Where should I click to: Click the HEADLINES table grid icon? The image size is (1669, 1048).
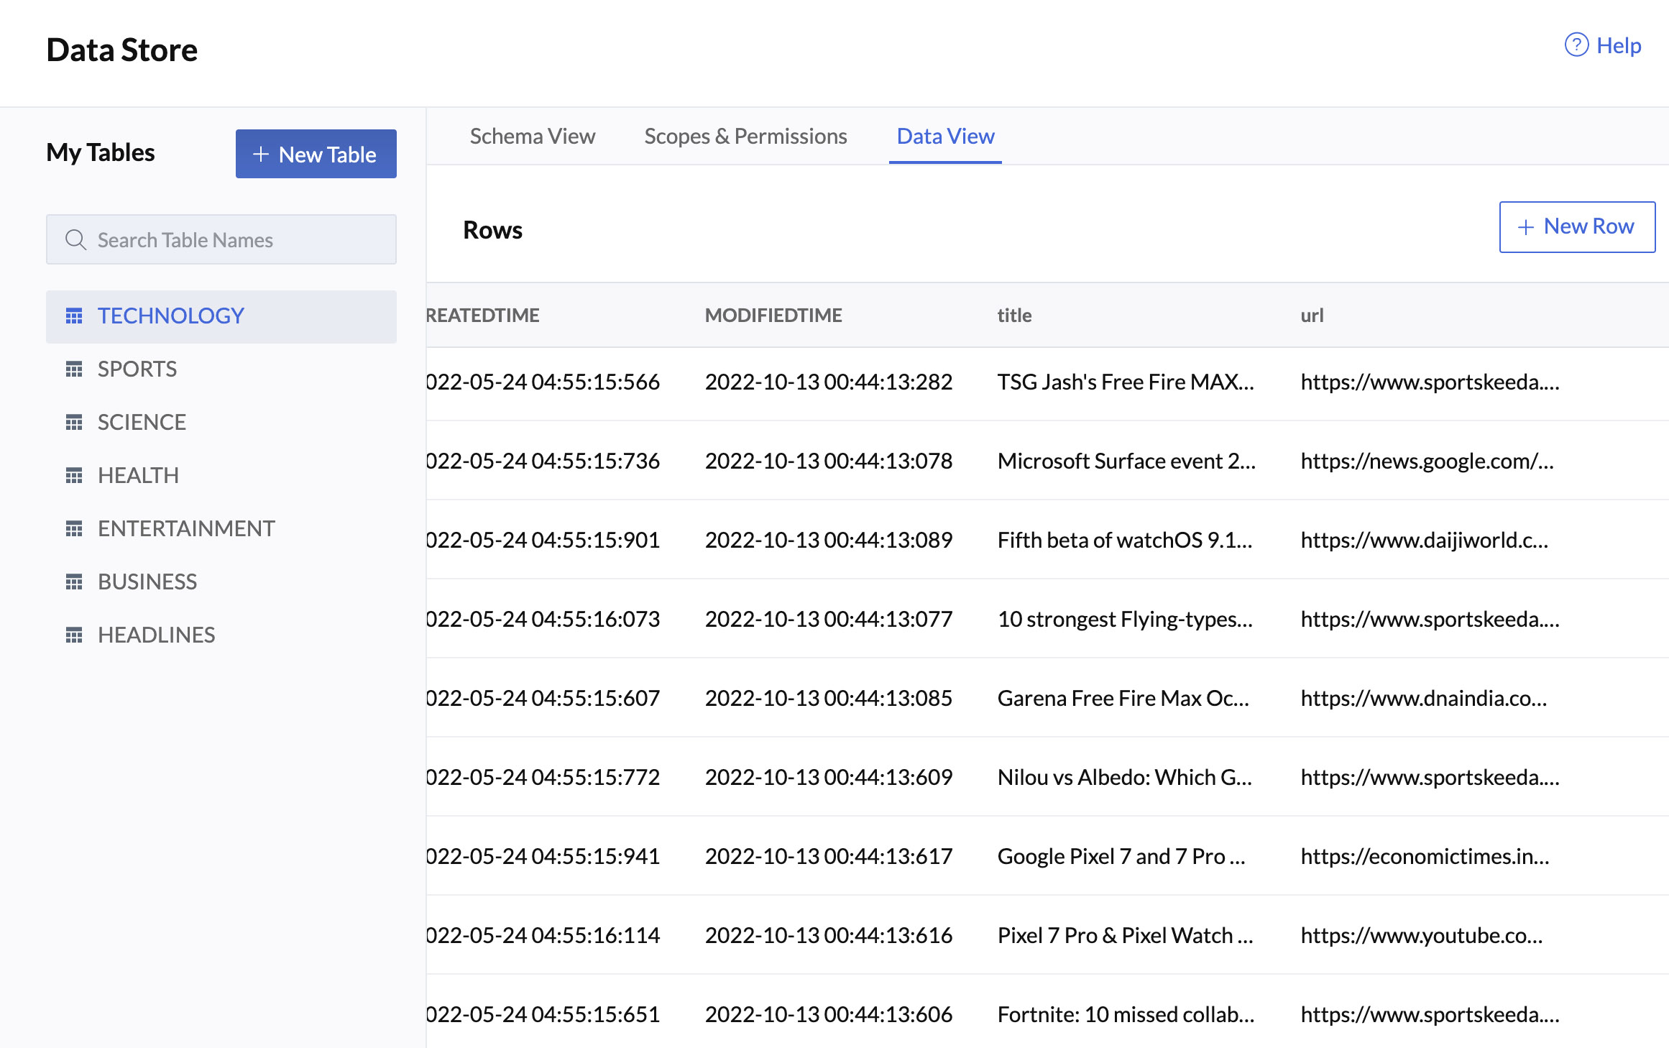click(x=73, y=633)
